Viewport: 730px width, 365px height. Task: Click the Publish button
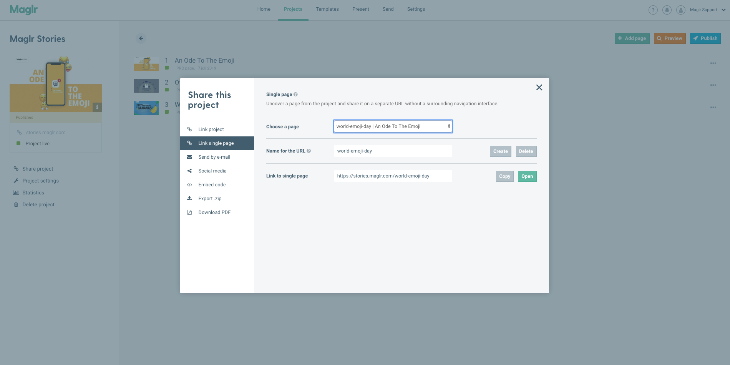click(x=705, y=38)
